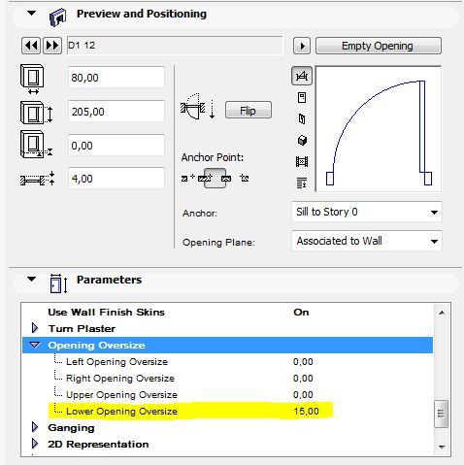464x465 pixels.
Task: Select floor plan preview icon
Action: (x=302, y=76)
